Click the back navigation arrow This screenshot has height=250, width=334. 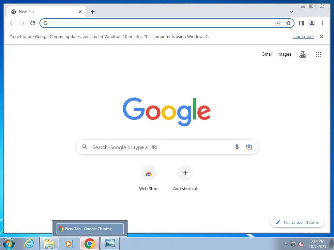tap(12, 23)
